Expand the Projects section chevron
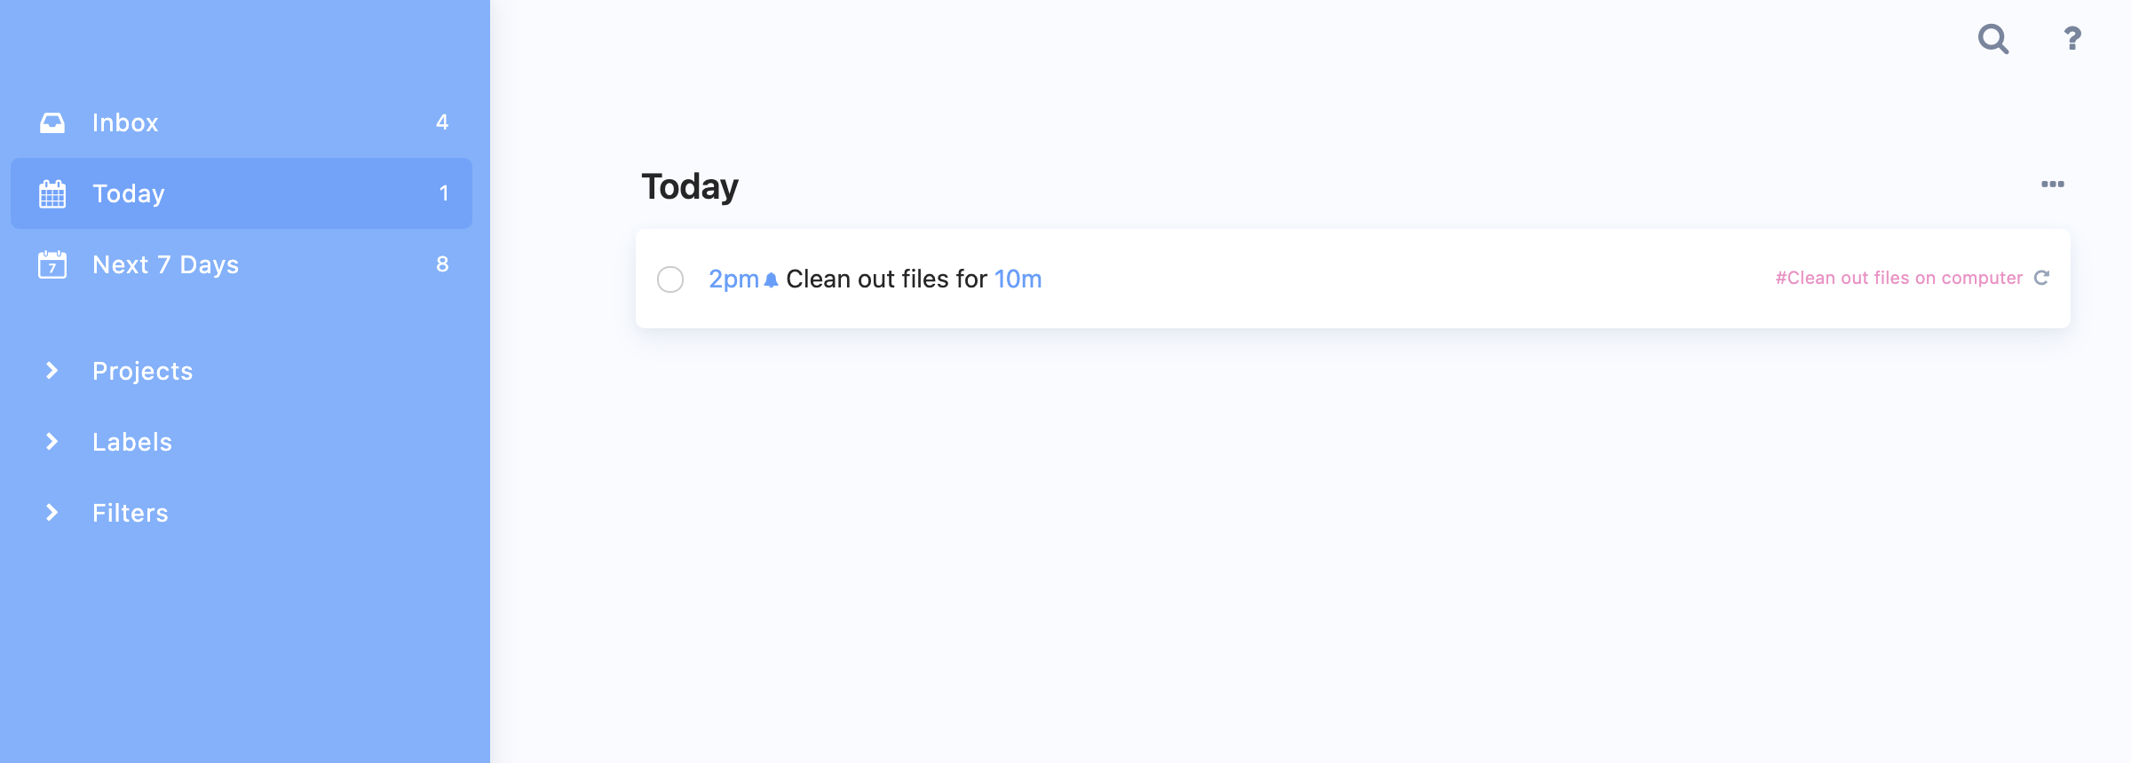2131x763 pixels. pos(52,371)
